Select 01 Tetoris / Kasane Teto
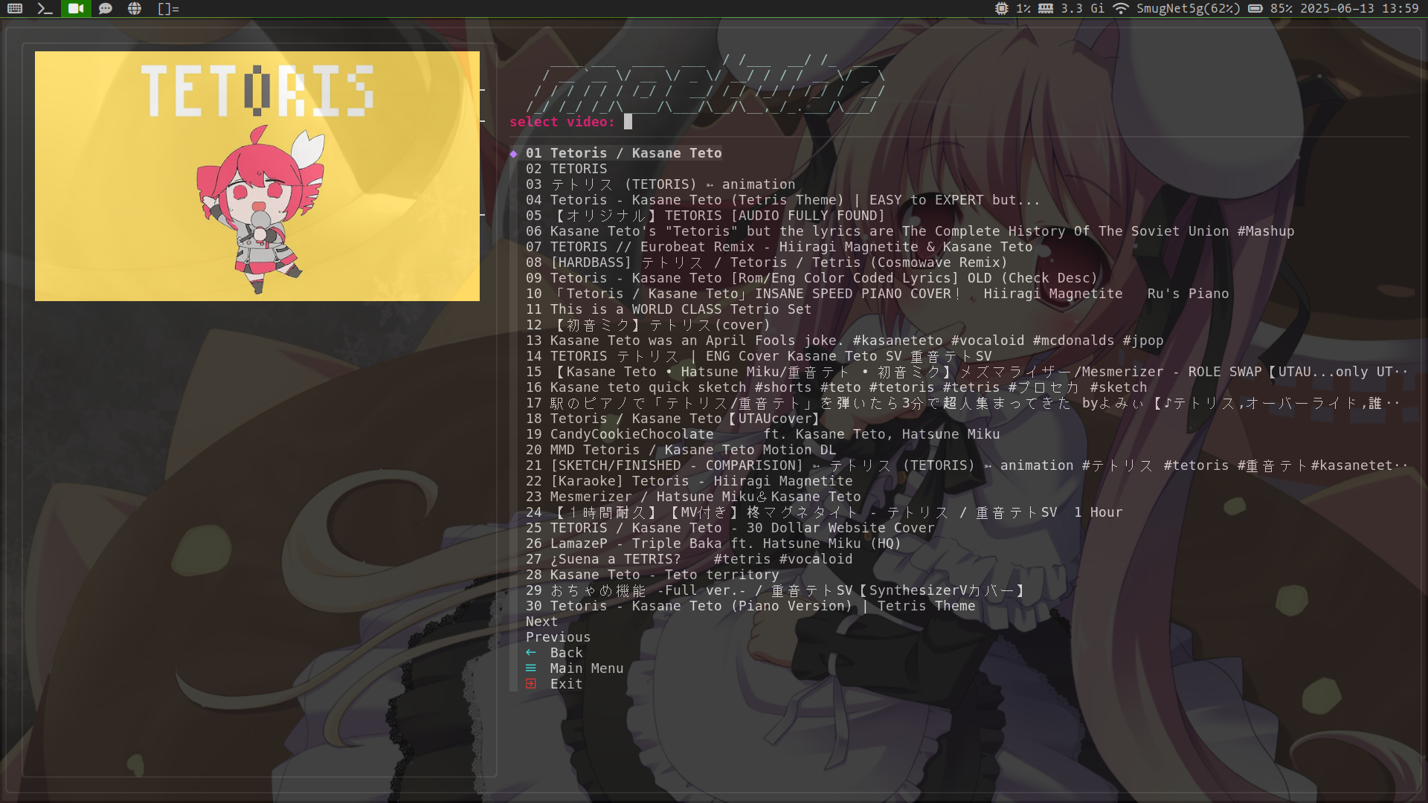The width and height of the screenshot is (1428, 803). point(623,153)
